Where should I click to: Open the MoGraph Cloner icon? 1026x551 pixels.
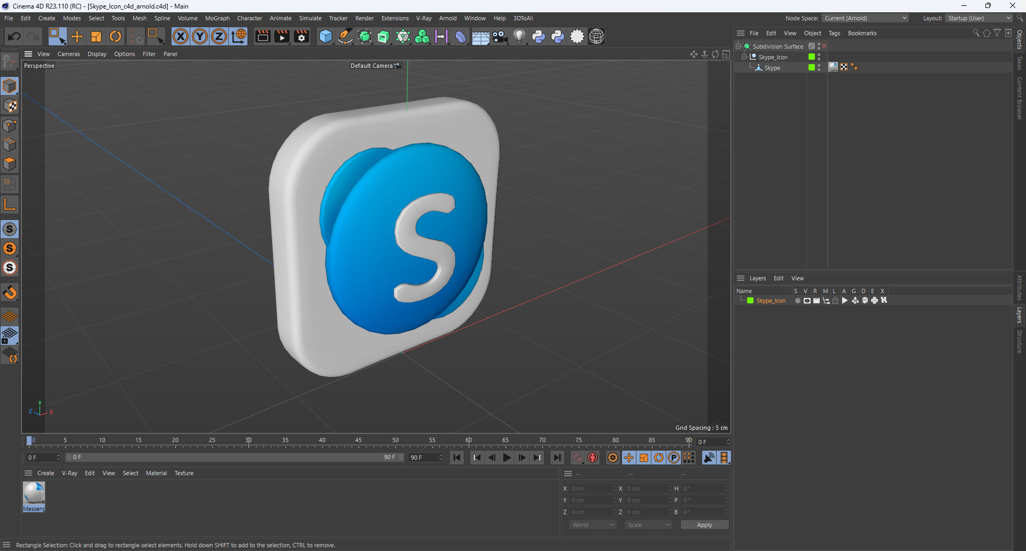[422, 36]
